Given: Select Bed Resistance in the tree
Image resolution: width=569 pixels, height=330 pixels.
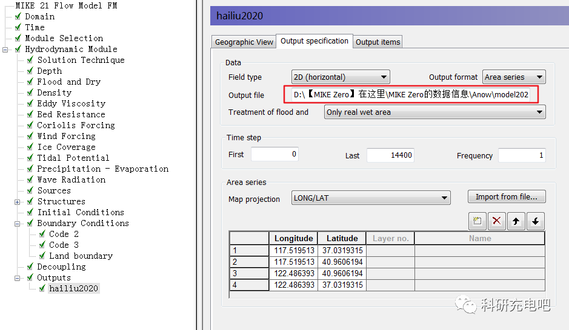Looking at the screenshot, I should coord(71,114).
